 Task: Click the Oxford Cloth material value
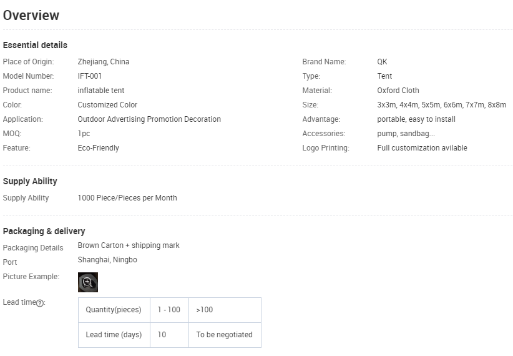[398, 91]
